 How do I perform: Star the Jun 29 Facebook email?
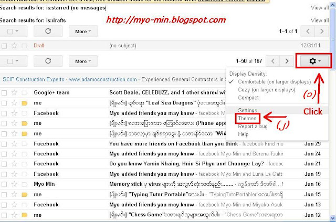14,144
